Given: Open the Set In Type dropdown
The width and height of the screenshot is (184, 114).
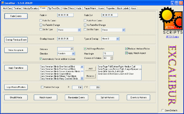Looking at the screenshot, I should click(79, 30).
